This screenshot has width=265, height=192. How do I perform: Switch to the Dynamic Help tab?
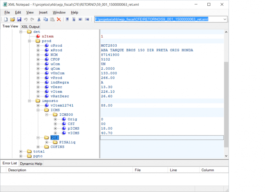[31, 163]
